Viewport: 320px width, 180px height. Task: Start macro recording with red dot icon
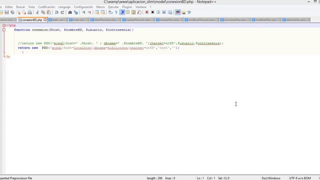[146, 12]
